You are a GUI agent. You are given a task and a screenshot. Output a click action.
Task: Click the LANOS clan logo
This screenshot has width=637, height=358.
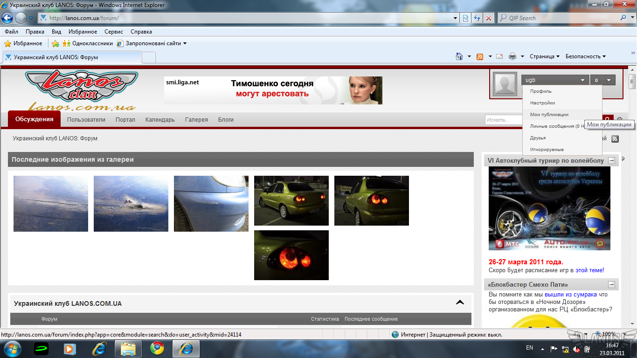point(81,90)
